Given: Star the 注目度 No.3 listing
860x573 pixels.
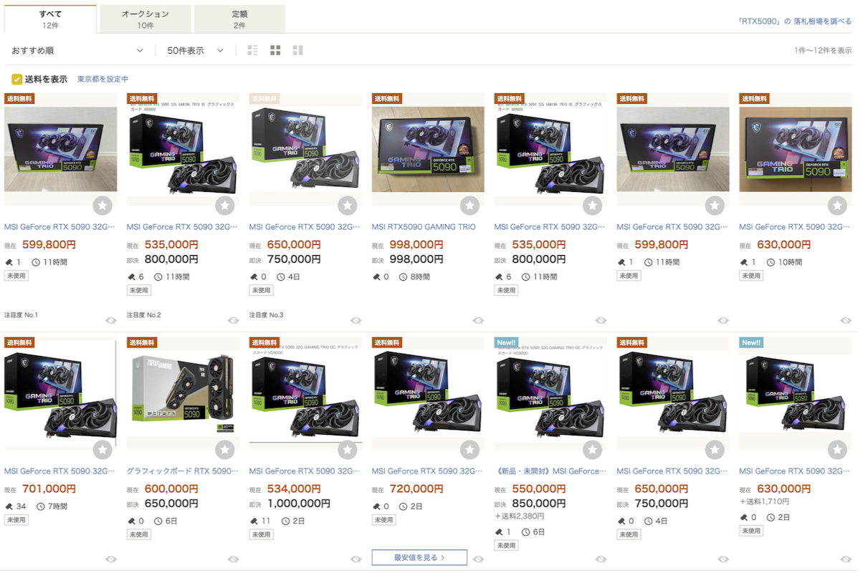Looking at the screenshot, I should click(x=348, y=206).
